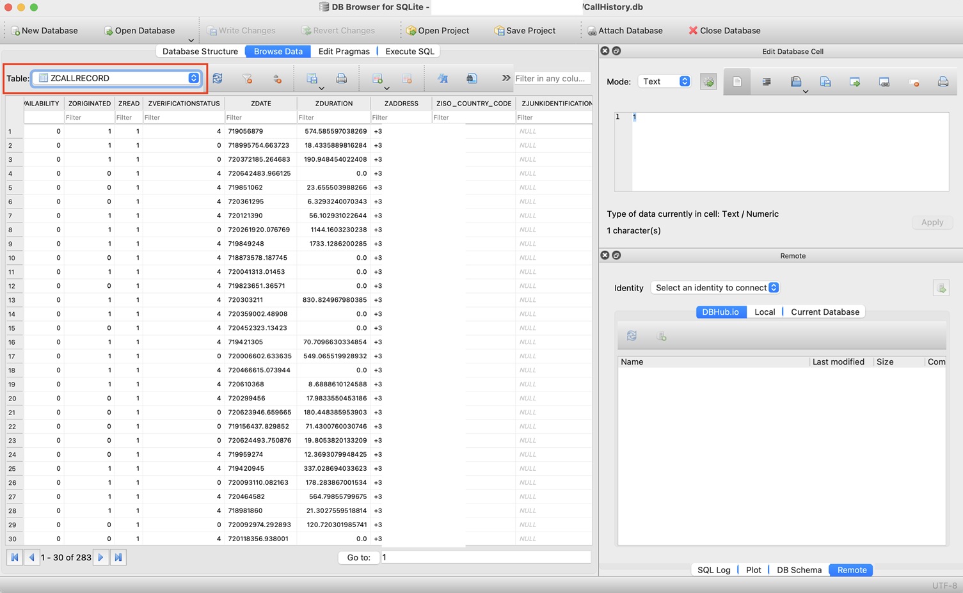
Task: Select the duration cell 1733.1286200285
Action: coord(334,244)
